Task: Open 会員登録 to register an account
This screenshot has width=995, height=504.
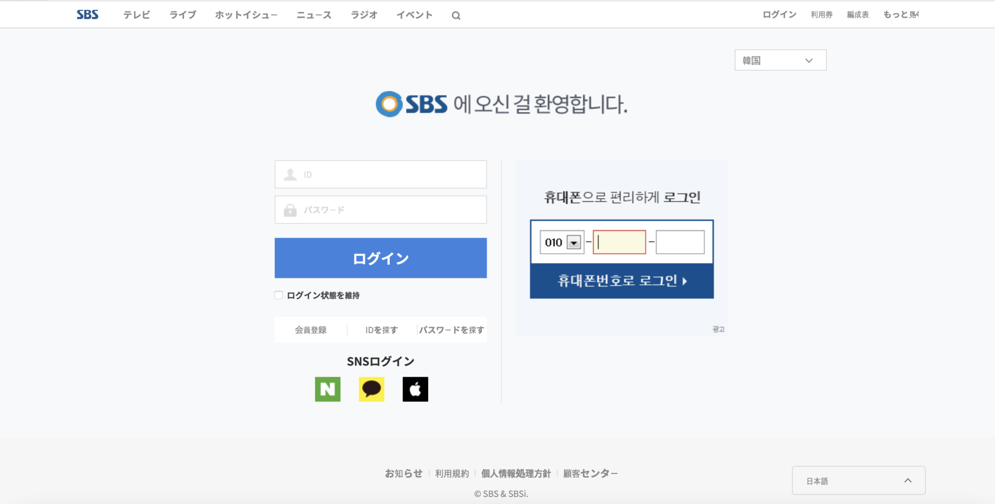Action: pos(310,329)
